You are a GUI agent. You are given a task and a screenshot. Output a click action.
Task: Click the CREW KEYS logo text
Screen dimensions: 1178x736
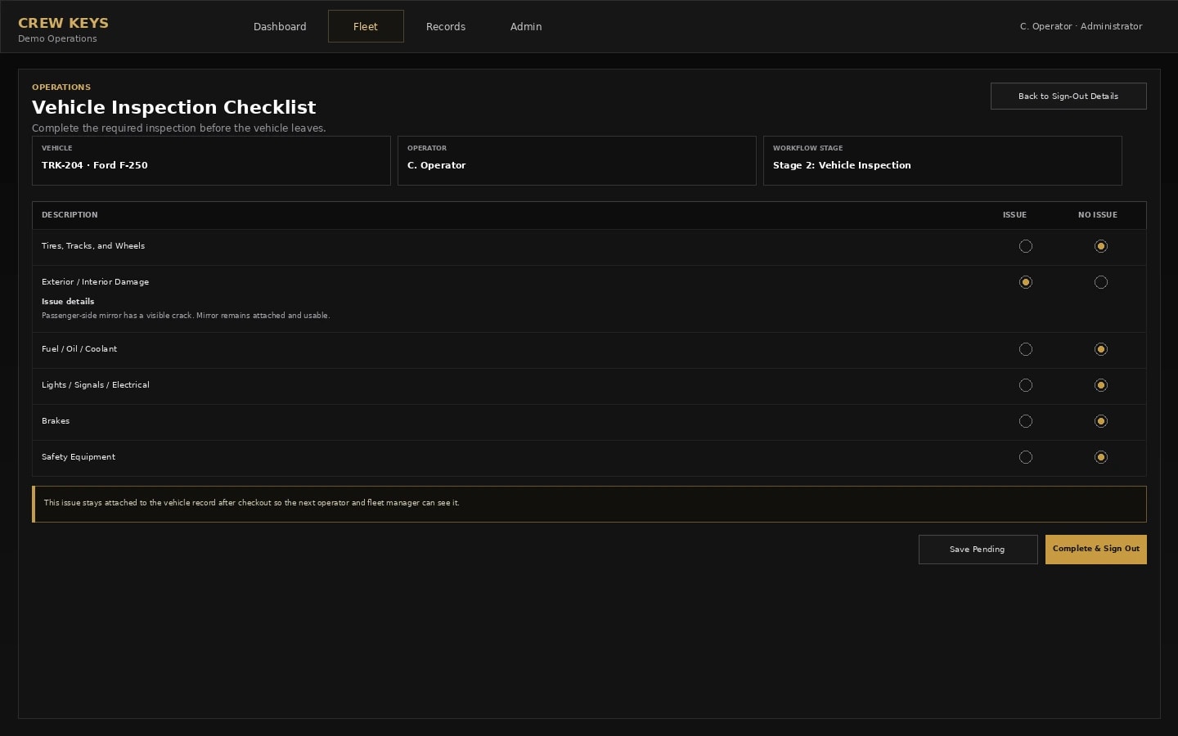[x=63, y=23]
